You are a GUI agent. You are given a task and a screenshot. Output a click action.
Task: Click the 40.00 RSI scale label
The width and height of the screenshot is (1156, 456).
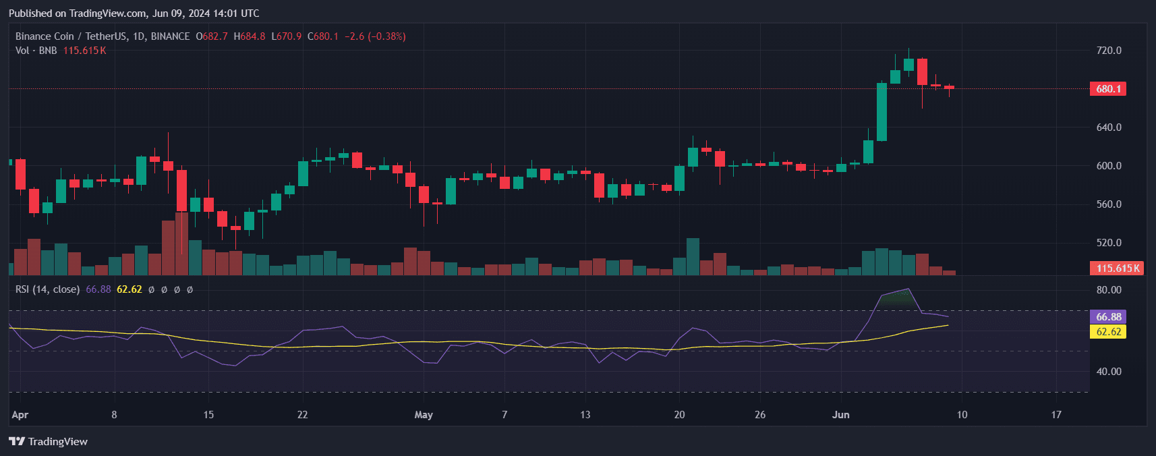[1109, 372]
